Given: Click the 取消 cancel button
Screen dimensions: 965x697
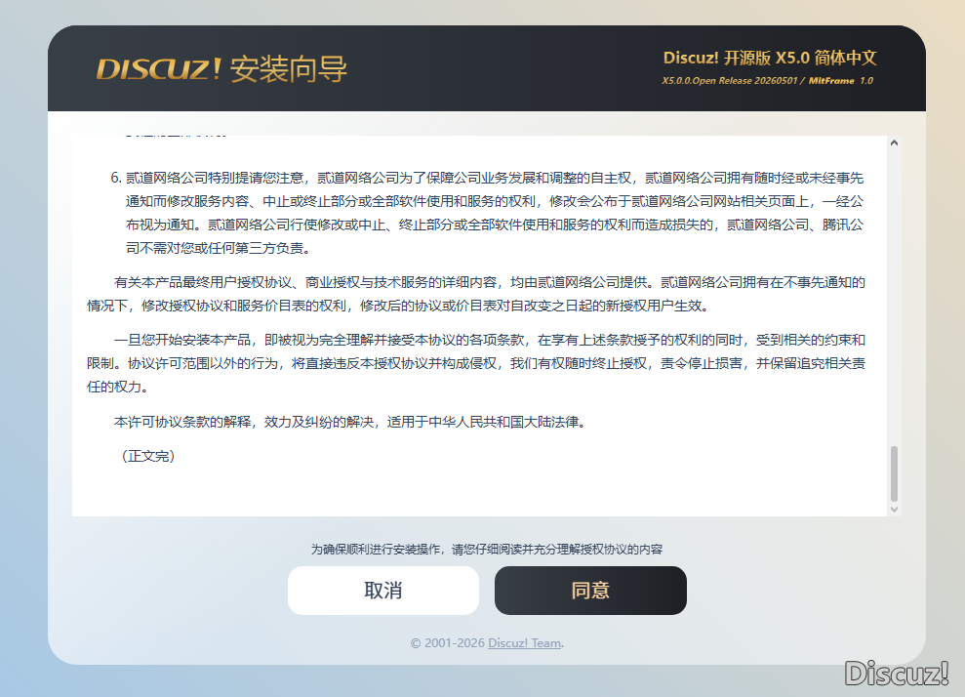Looking at the screenshot, I should 383,591.
